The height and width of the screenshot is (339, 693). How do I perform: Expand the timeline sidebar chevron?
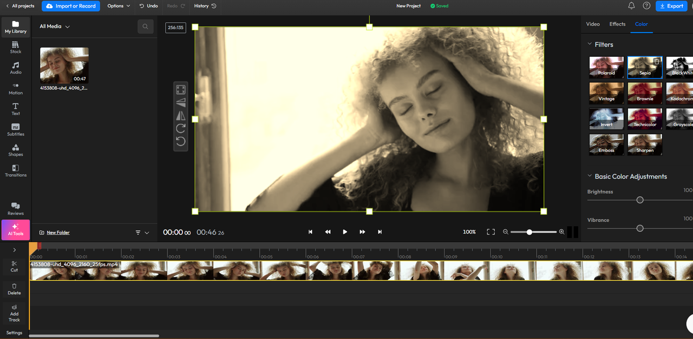point(14,250)
